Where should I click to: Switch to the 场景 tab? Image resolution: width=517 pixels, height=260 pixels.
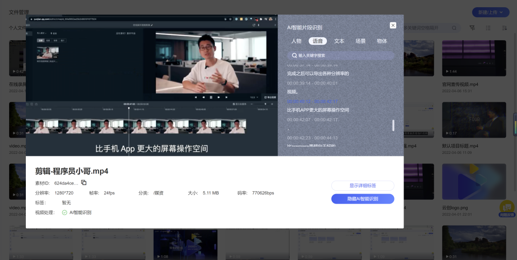click(360, 41)
